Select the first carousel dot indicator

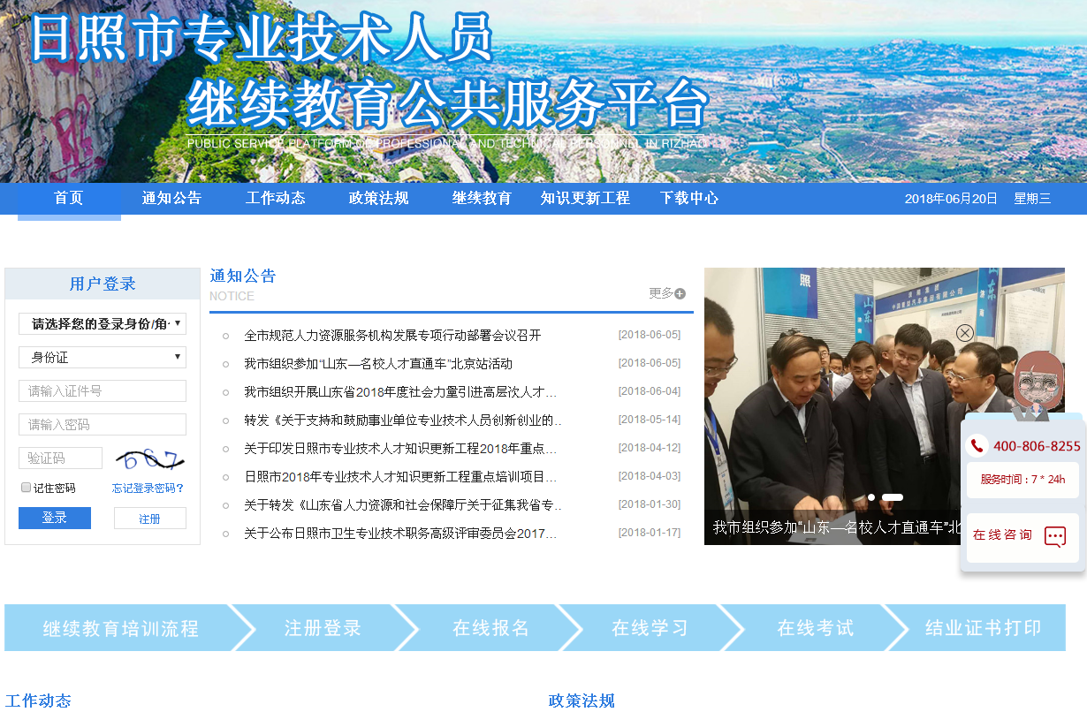871,497
